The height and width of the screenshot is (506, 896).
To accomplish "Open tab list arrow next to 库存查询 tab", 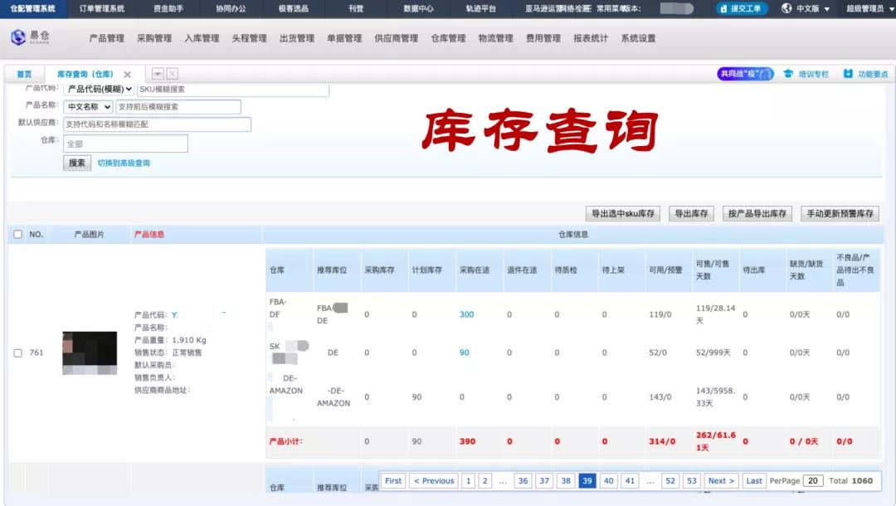I will point(156,73).
